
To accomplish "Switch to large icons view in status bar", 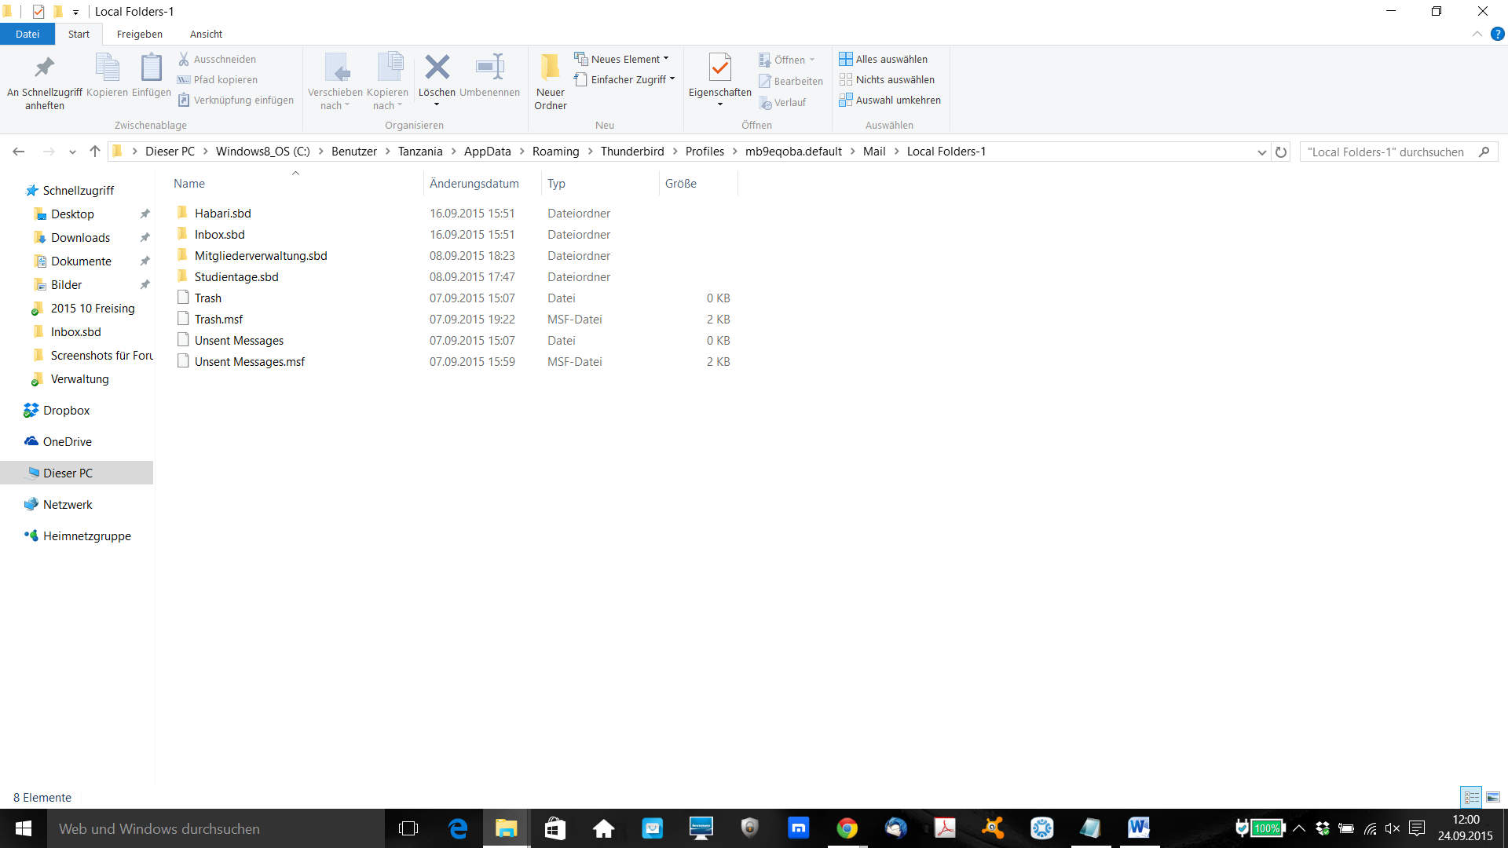I will tap(1493, 797).
